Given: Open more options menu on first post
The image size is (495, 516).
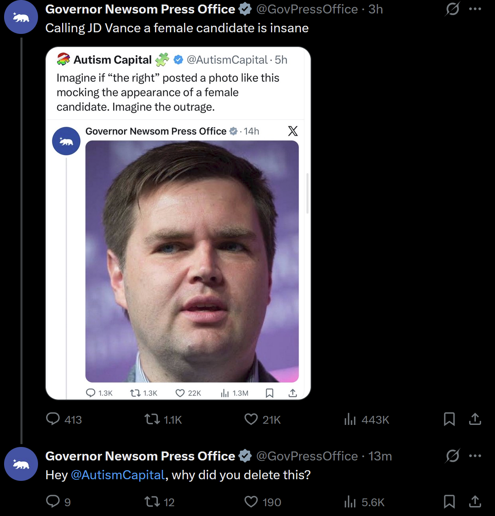Looking at the screenshot, I should (x=475, y=9).
